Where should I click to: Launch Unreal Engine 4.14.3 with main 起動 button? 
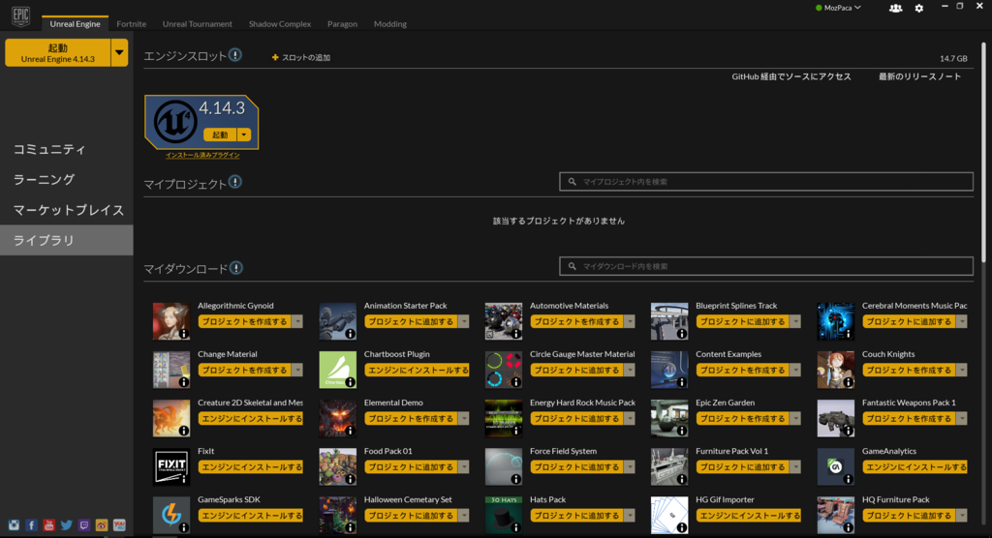[57, 52]
